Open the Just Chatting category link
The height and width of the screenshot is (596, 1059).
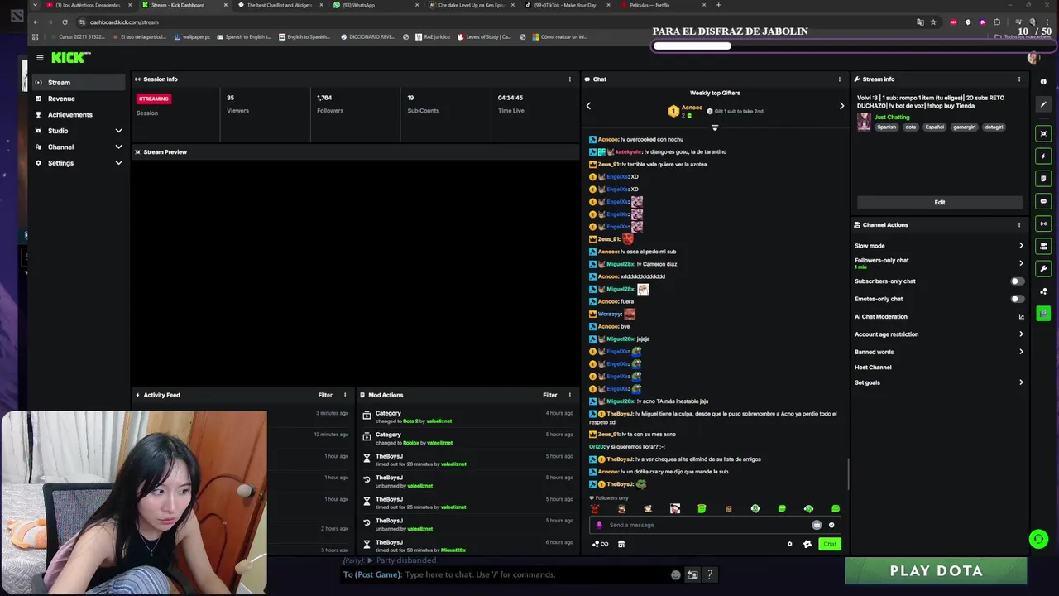click(892, 117)
